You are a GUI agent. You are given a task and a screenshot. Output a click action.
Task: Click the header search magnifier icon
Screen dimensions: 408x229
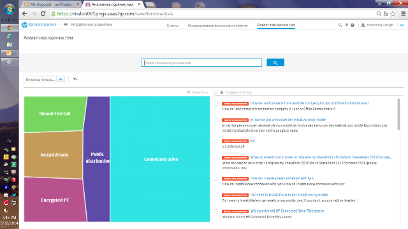[340, 25]
